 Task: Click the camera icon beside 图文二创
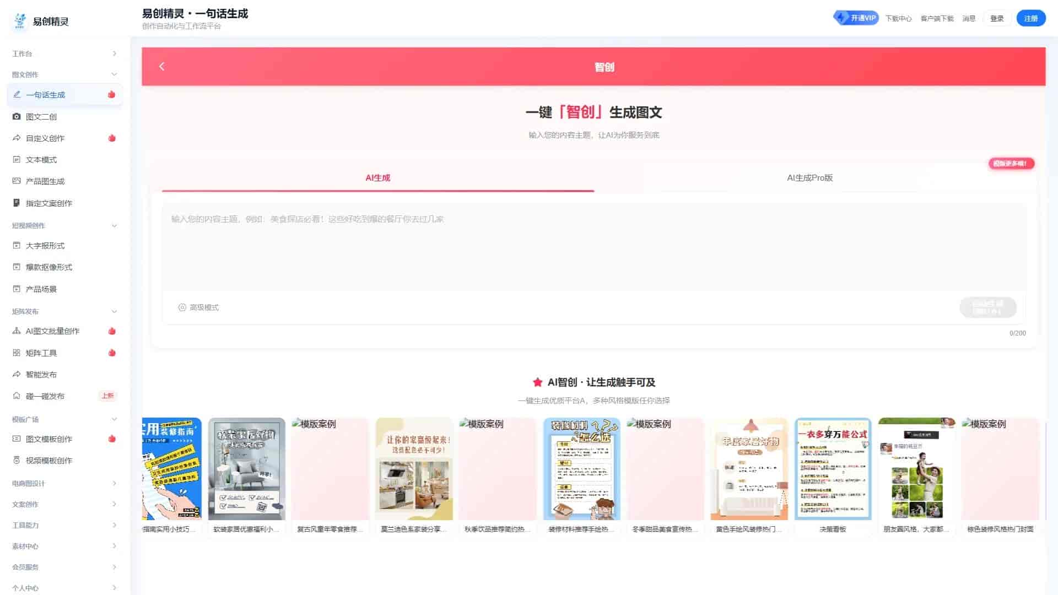17,117
